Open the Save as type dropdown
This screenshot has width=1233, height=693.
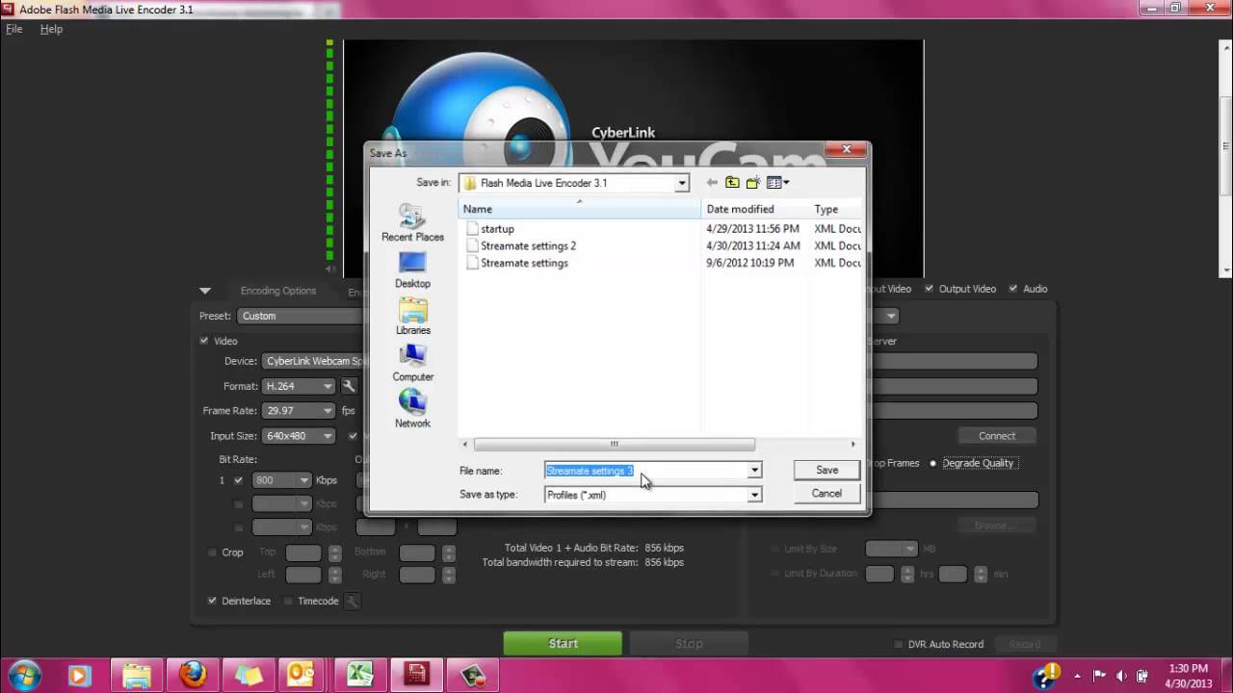(x=755, y=495)
